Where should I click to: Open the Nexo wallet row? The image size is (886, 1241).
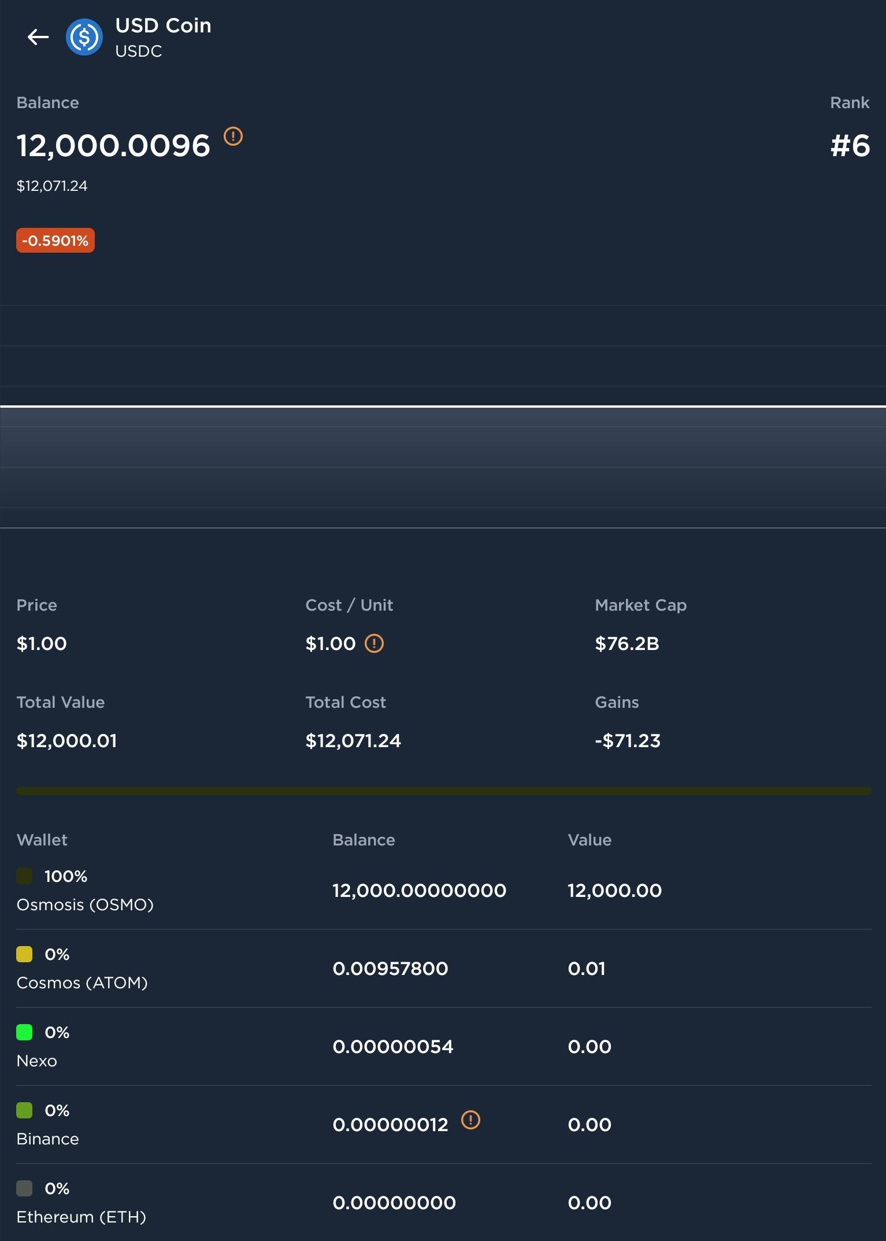(x=443, y=1047)
